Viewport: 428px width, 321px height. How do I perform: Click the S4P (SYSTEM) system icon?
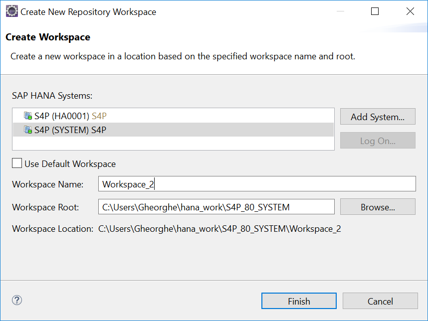point(28,130)
